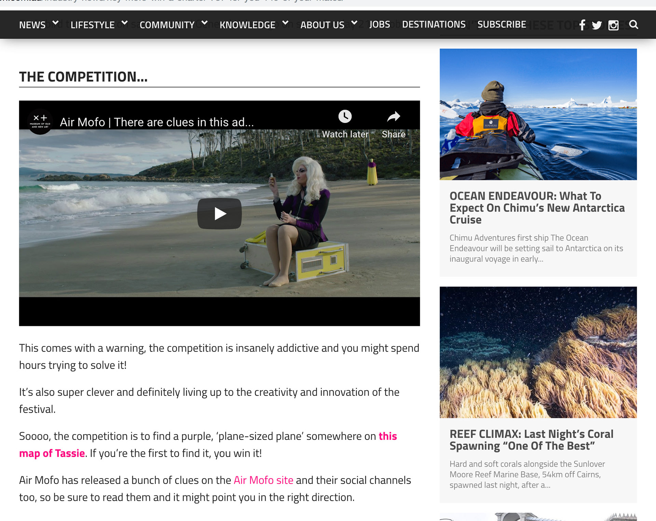Open the Twitter profile icon
This screenshot has height=521, width=656.
(x=597, y=25)
